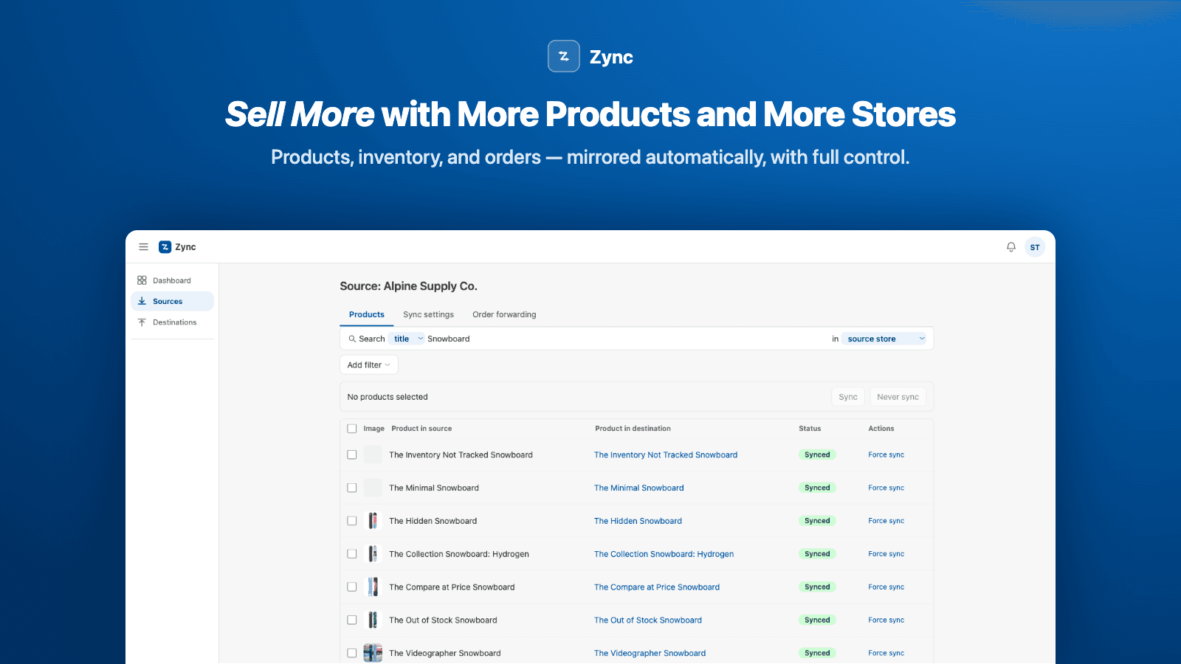Viewport: 1181px width, 664px height.
Task: Click the Source: Alpine Supply Co. heading
Action: [408, 286]
